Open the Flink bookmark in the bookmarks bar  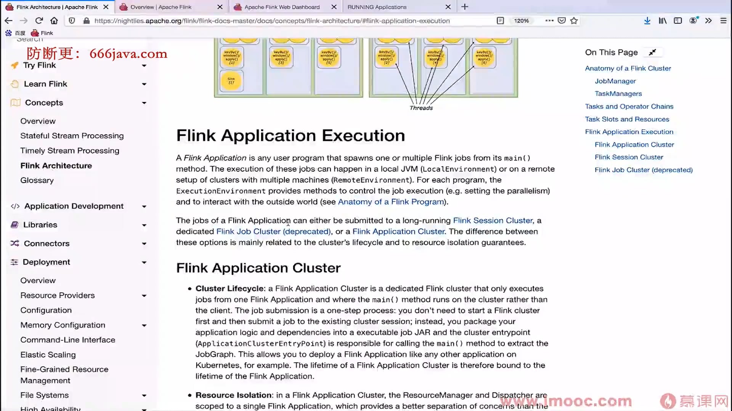coord(42,33)
